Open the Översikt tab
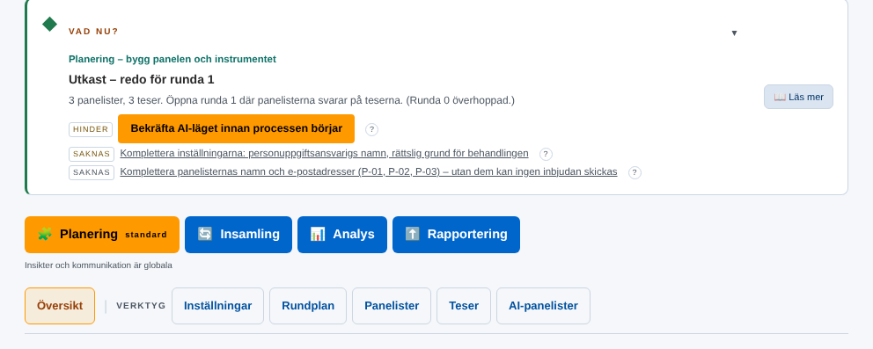The image size is (873, 349). tap(60, 306)
